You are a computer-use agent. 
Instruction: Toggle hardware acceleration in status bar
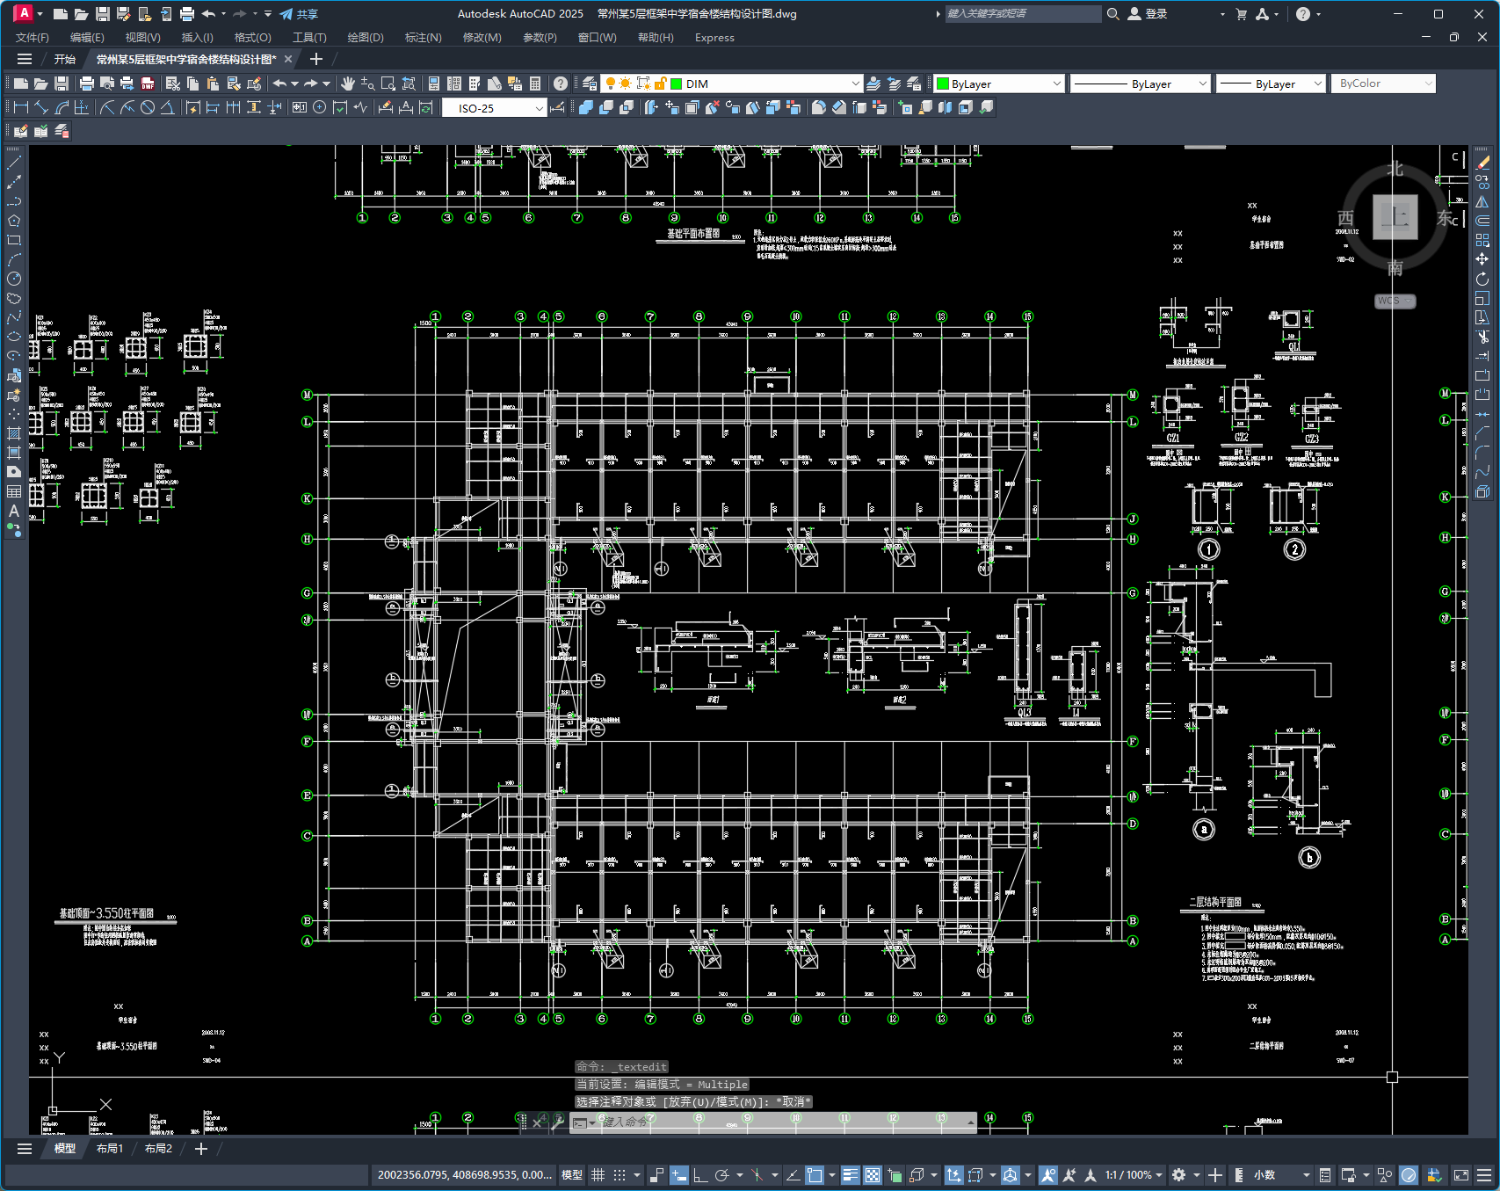click(1409, 1175)
